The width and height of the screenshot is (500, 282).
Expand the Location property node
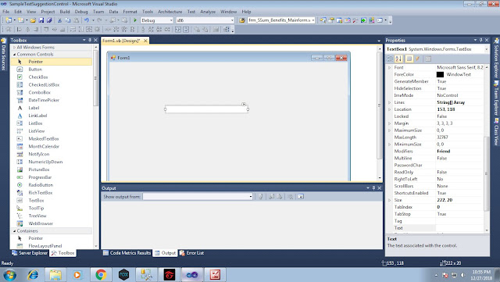pos(389,109)
